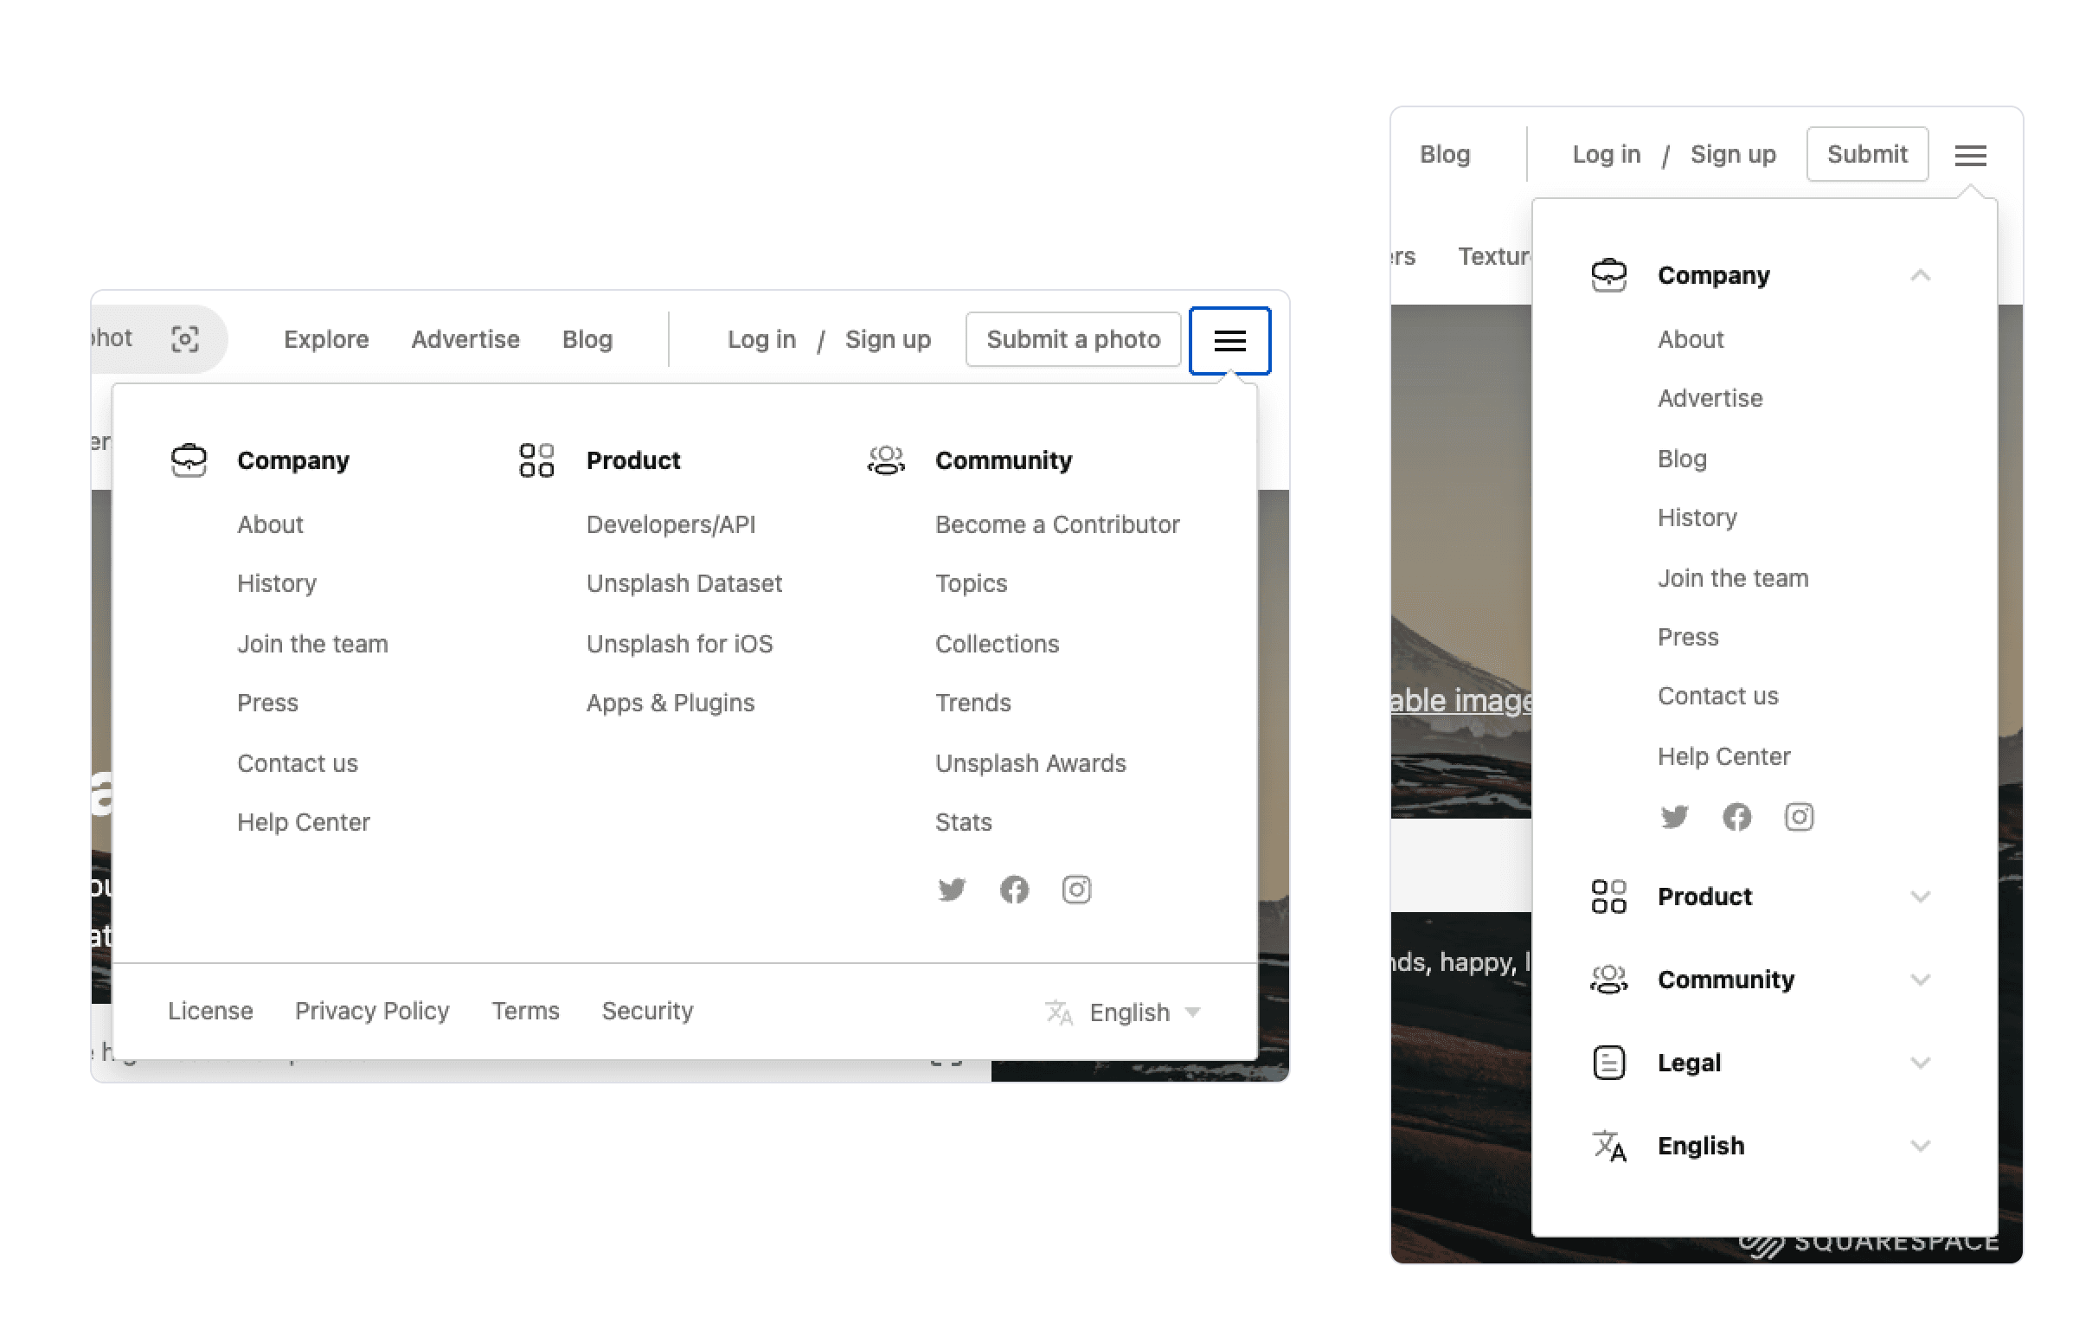
Task: Click the highlighted hamburger menu icon
Action: click(1230, 340)
